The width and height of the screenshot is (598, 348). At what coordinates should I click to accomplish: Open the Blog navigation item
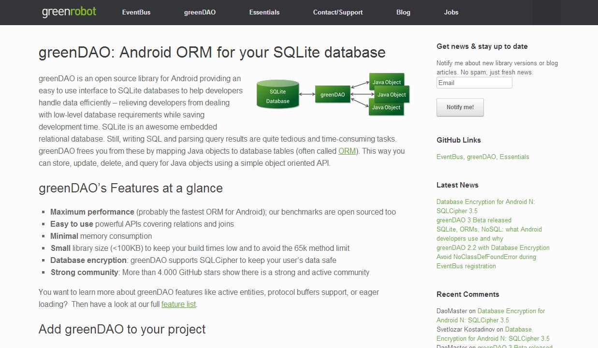pos(403,12)
